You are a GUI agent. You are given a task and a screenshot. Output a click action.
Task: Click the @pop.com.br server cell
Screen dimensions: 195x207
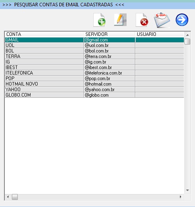(110, 78)
